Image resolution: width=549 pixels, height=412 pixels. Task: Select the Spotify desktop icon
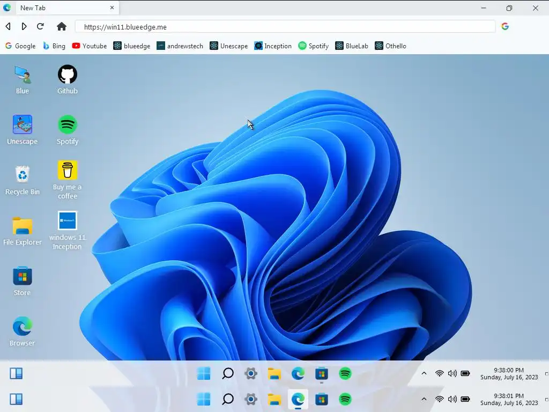coord(67,130)
